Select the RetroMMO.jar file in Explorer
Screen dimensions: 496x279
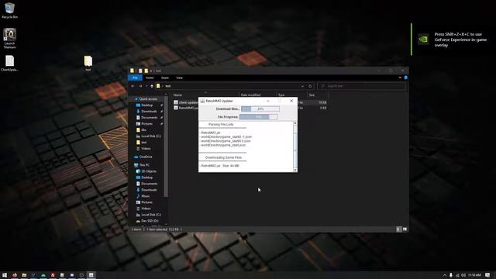click(x=186, y=108)
